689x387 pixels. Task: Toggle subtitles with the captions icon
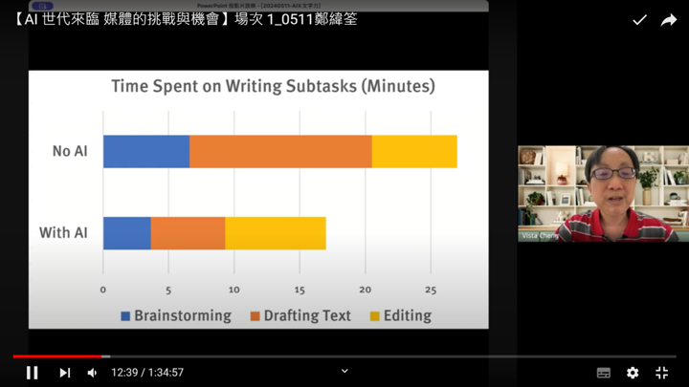pos(603,373)
